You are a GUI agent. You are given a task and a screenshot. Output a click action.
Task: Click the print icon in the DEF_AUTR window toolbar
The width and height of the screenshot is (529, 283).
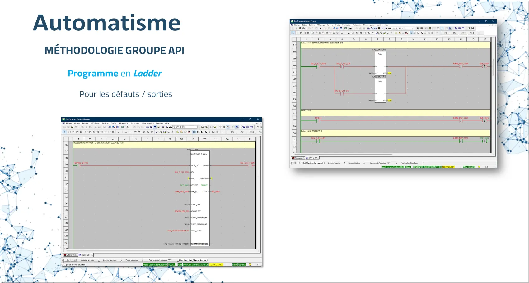(x=303, y=29)
